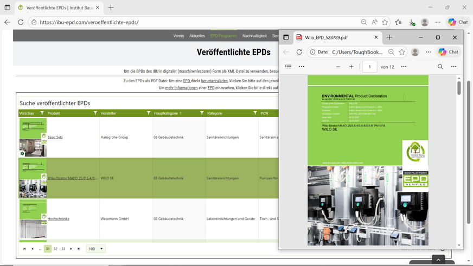Open the Basic Sets product link

click(x=55, y=137)
